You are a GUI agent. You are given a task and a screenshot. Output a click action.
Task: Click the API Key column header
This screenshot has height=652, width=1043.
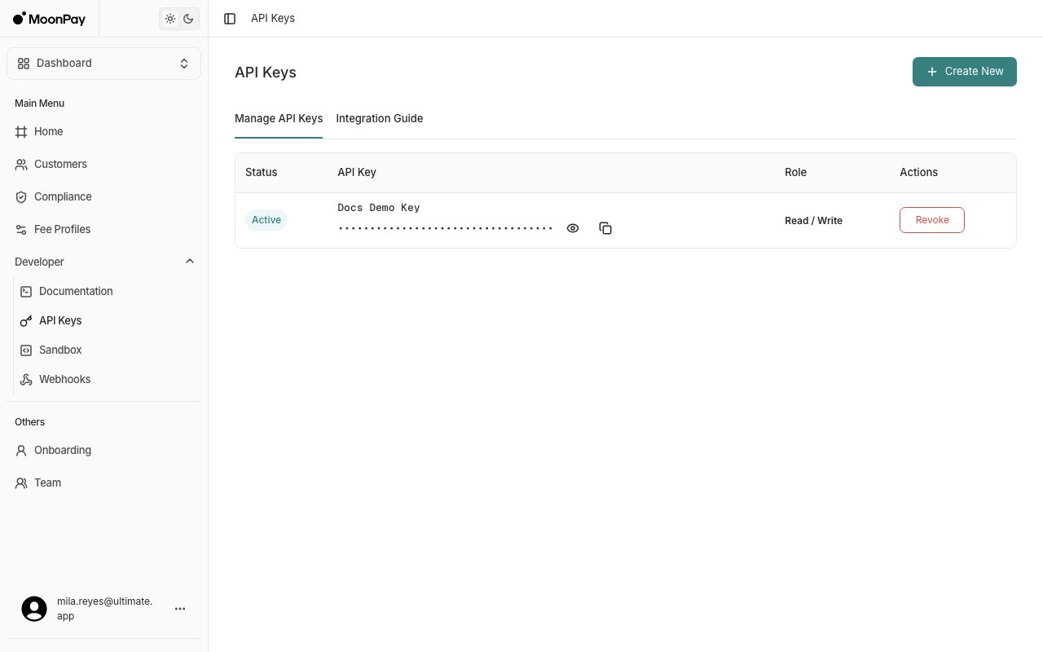(357, 172)
